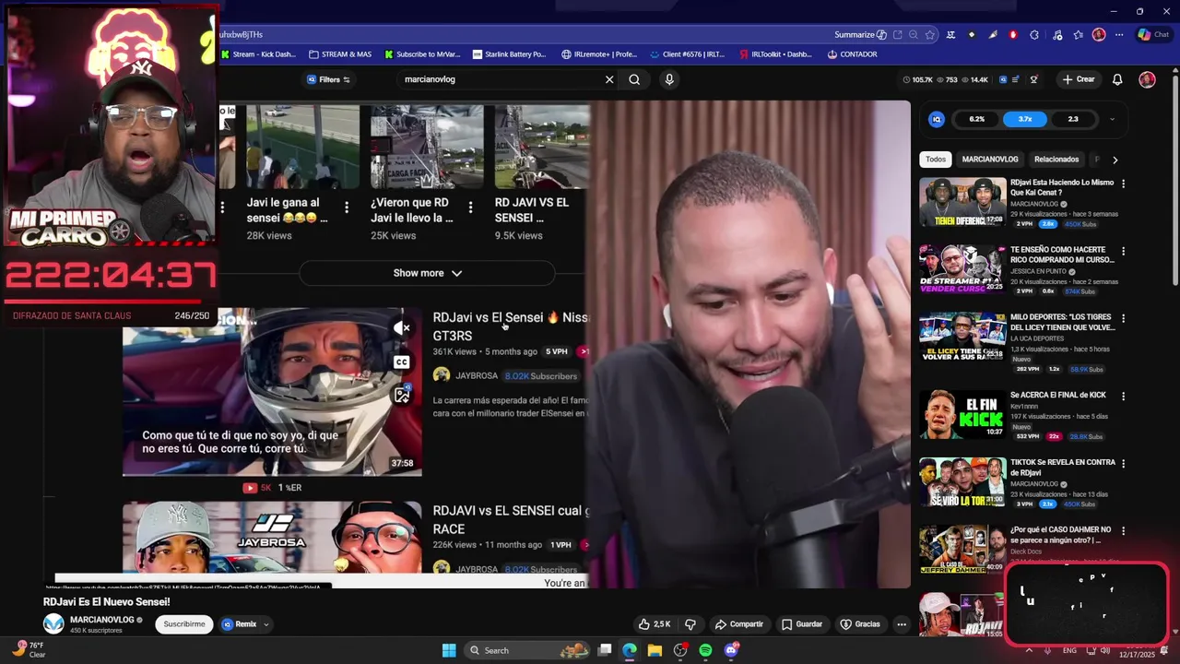Open menu for 'Se ACERCA El FINAL de KICK'
Viewport: 1180px width, 664px height.
click(1123, 396)
